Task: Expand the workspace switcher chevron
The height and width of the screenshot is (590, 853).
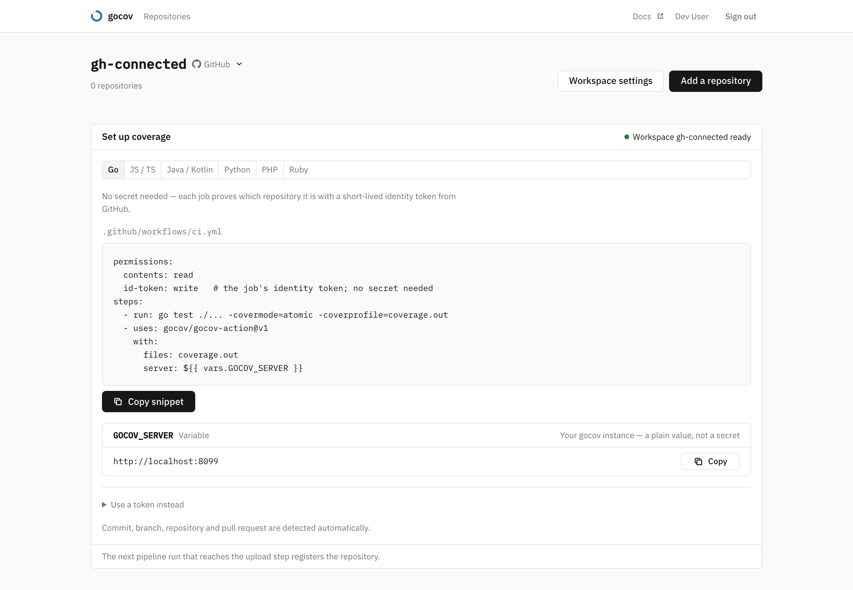Action: pyautogui.click(x=239, y=64)
